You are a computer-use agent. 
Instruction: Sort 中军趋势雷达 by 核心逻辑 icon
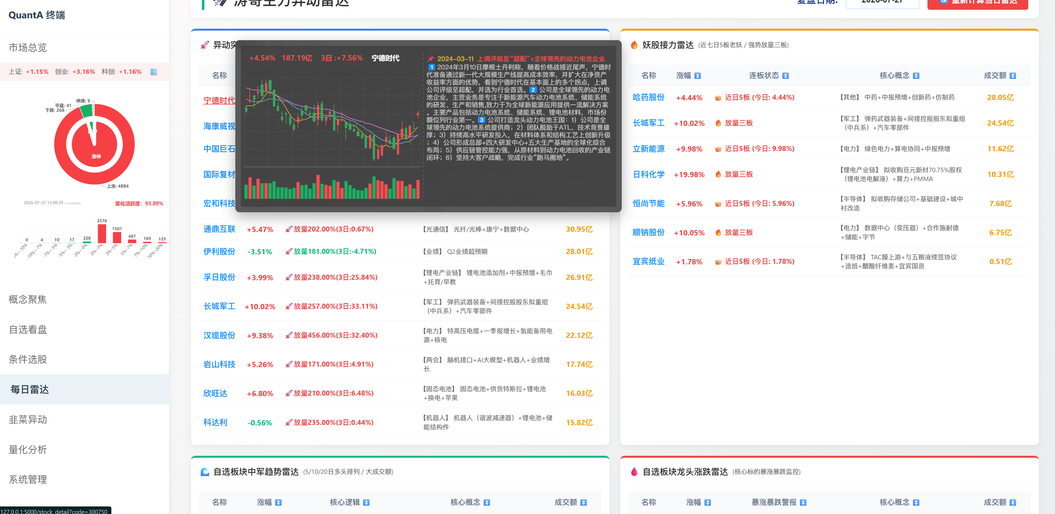pyautogui.click(x=366, y=503)
